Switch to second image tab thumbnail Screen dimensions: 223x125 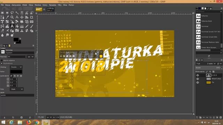pos(51,9)
